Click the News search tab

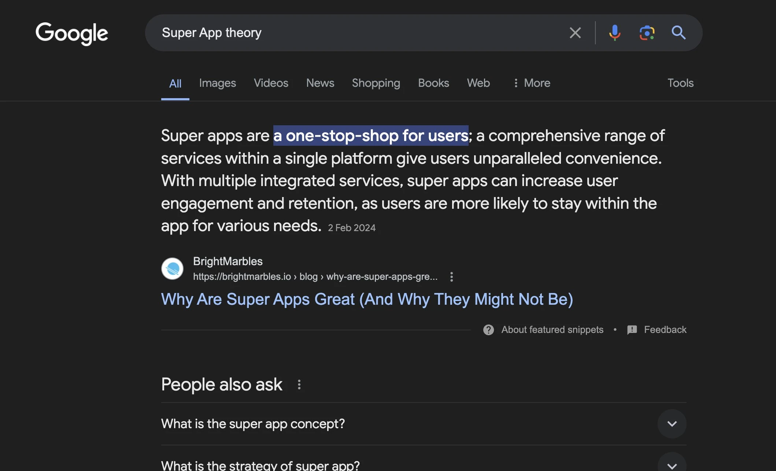coord(320,83)
